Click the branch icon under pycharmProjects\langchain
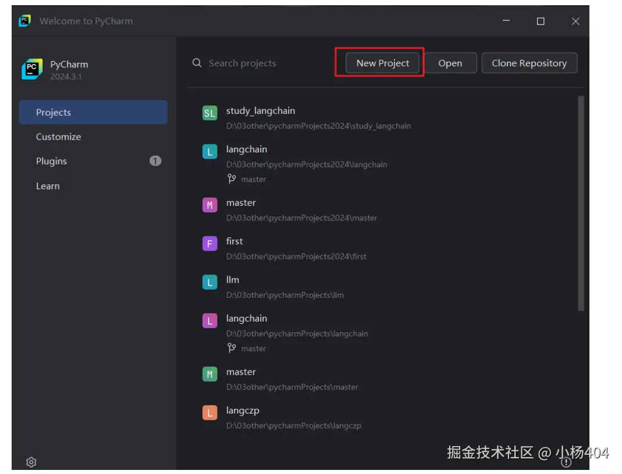This screenshot has height=474, width=622. (x=232, y=348)
